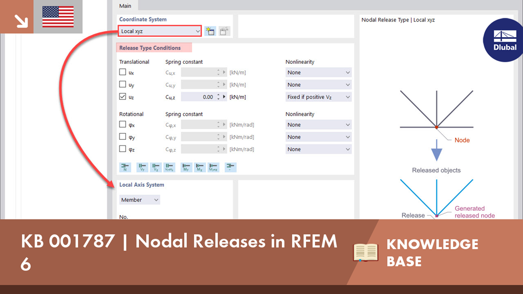Click the Local Axis System heading
Viewport: 523px width, 294px height.
(141, 185)
